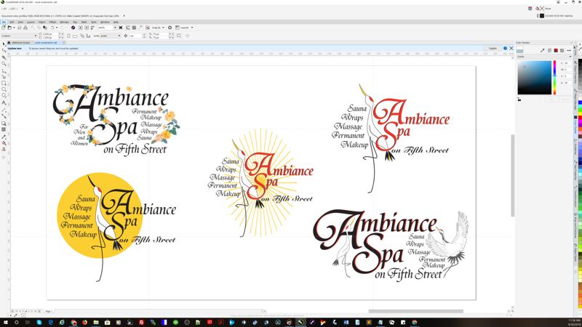The height and width of the screenshot is (327, 582).
Task: Open Firefox from the taskbar
Action: (x=84, y=323)
